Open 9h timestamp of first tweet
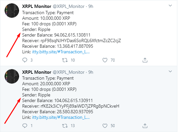Screen dimensions: 178x132 click(91, 6)
